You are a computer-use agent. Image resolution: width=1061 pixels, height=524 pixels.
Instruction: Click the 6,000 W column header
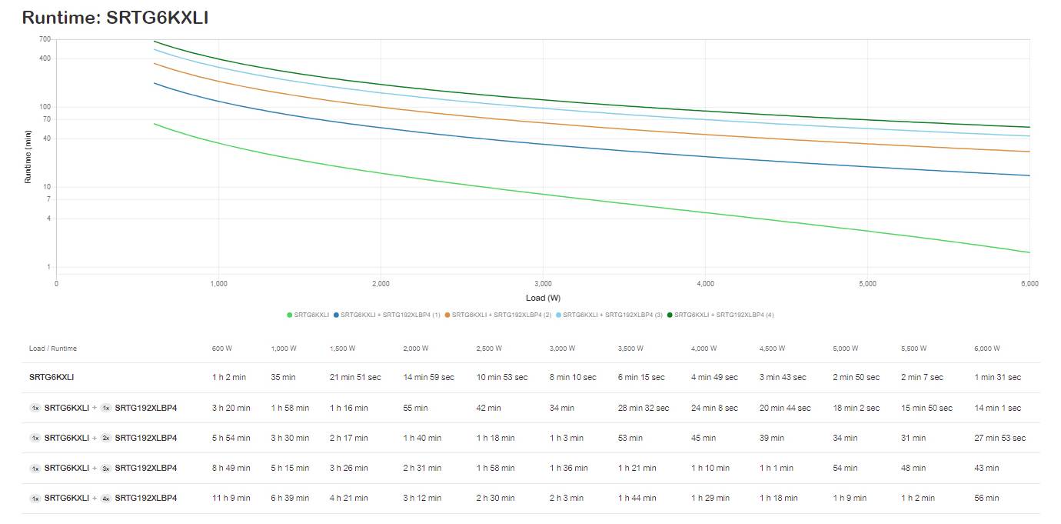987,349
